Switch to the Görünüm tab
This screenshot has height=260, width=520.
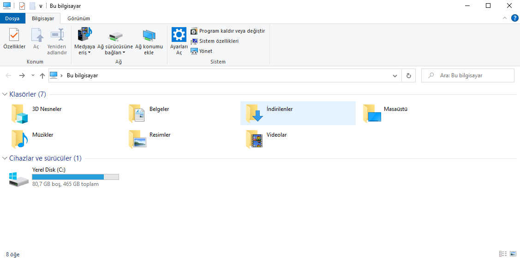click(x=78, y=18)
